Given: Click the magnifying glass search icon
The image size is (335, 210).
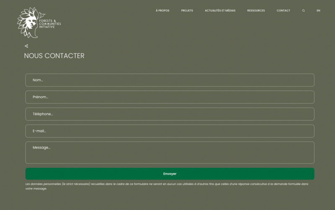Looking at the screenshot, I should 304,10.
